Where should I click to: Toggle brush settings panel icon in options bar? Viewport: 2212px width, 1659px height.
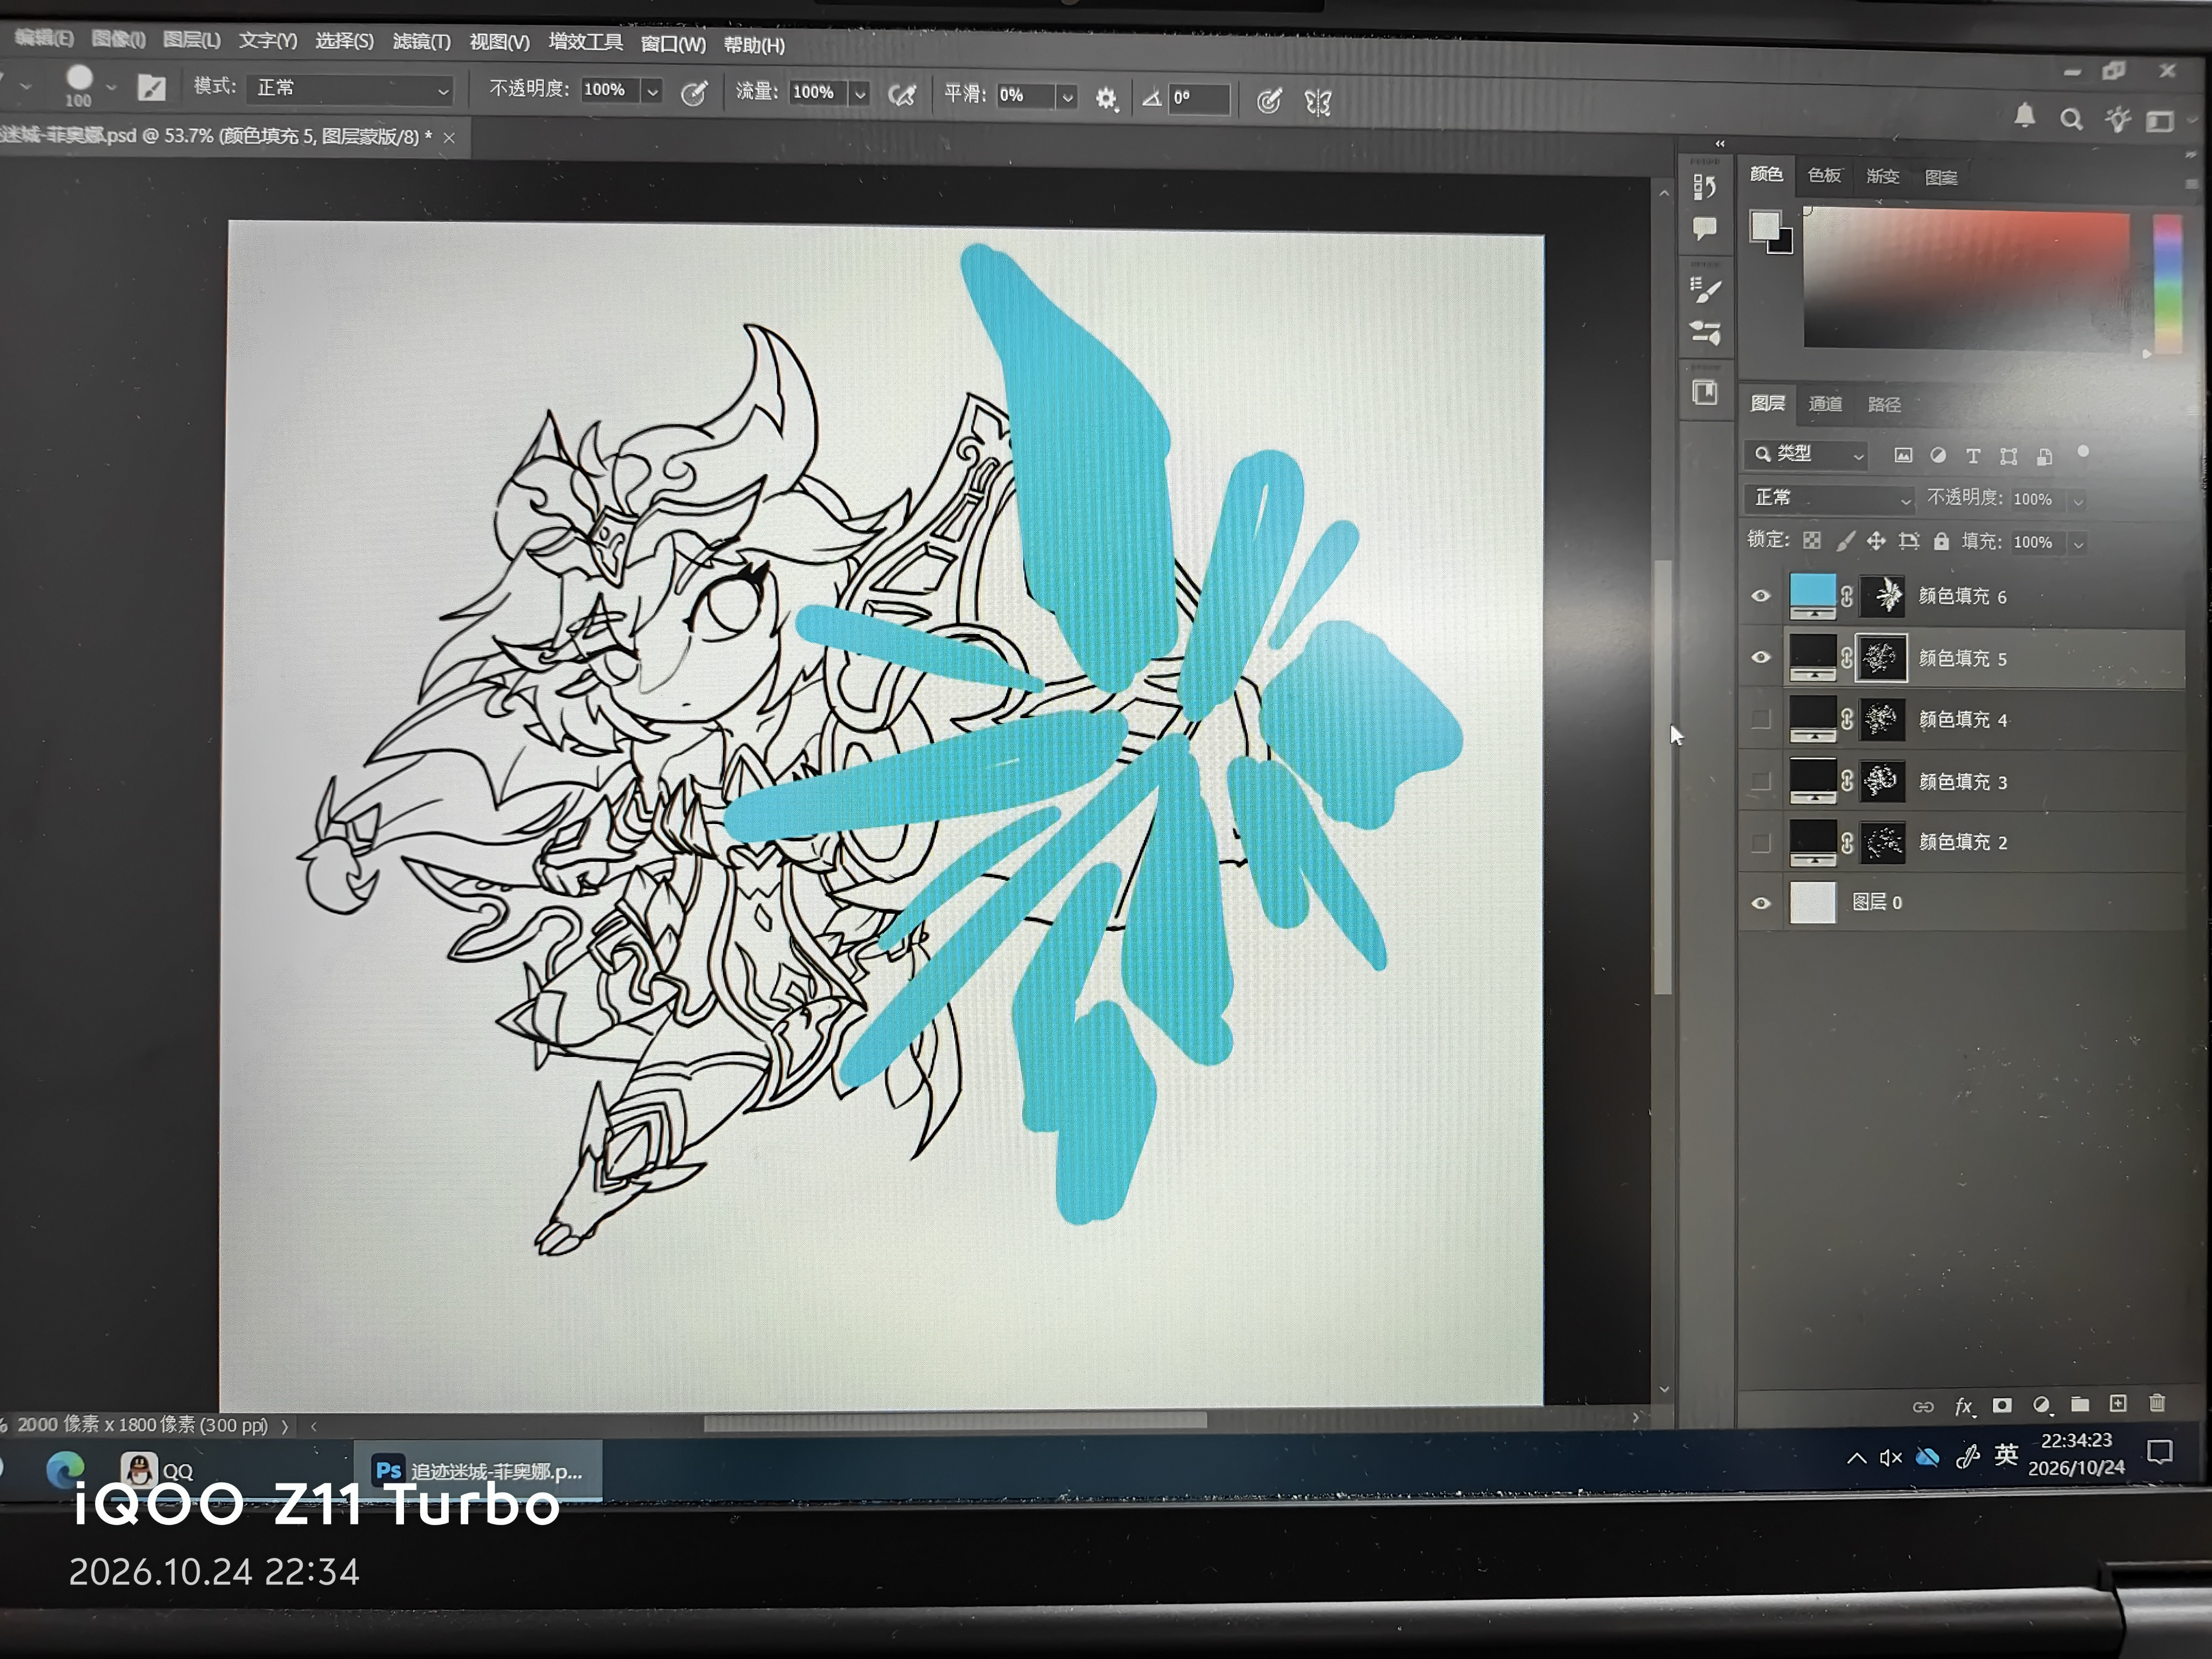151,87
